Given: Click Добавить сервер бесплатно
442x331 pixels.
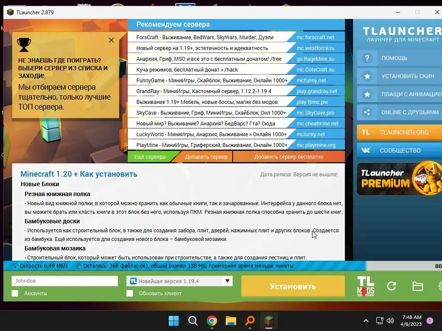Looking at the screenshot, I should point(289,157).
